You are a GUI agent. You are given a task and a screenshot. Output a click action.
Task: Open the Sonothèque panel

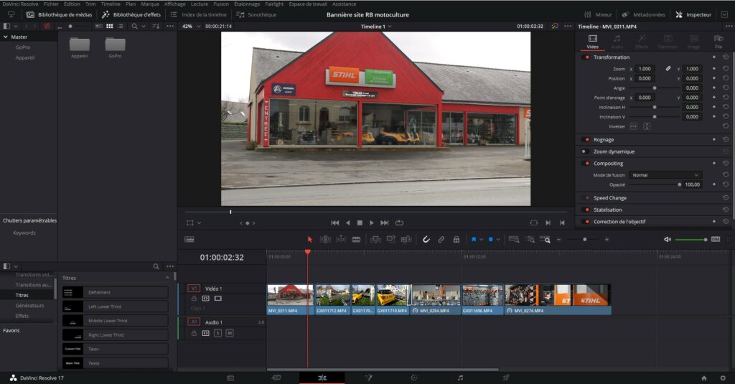point(256,14)
